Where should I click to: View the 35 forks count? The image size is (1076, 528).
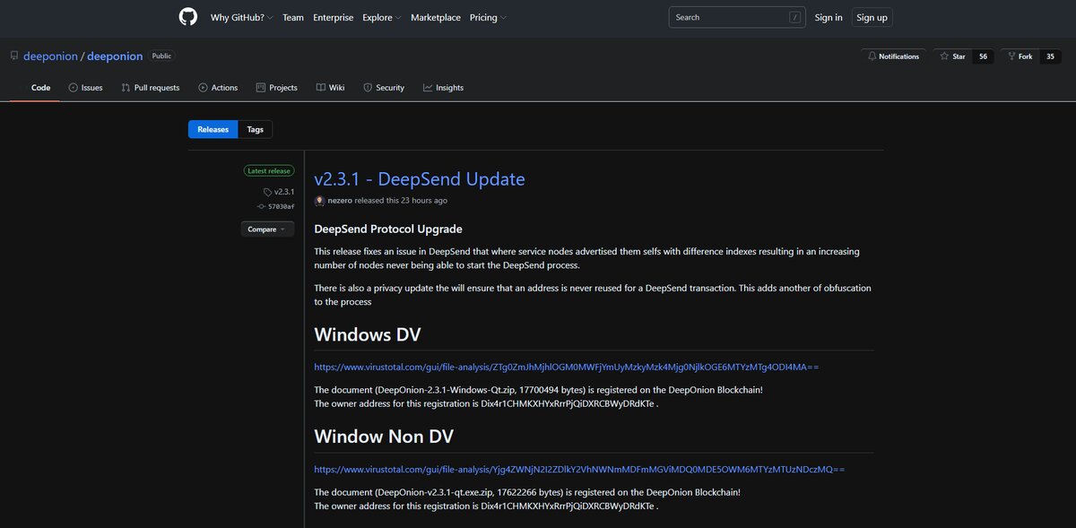tap(1050, 56)
